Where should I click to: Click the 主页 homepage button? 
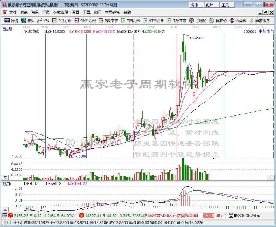[227, 5]
